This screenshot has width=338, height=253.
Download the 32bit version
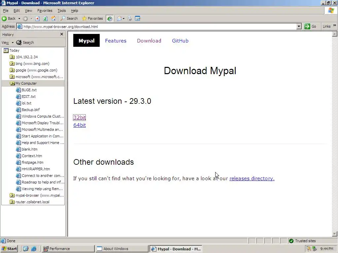80,118
